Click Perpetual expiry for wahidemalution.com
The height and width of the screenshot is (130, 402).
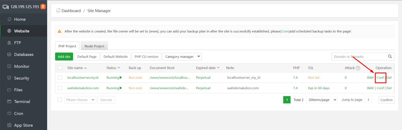[x=203, y=88]
